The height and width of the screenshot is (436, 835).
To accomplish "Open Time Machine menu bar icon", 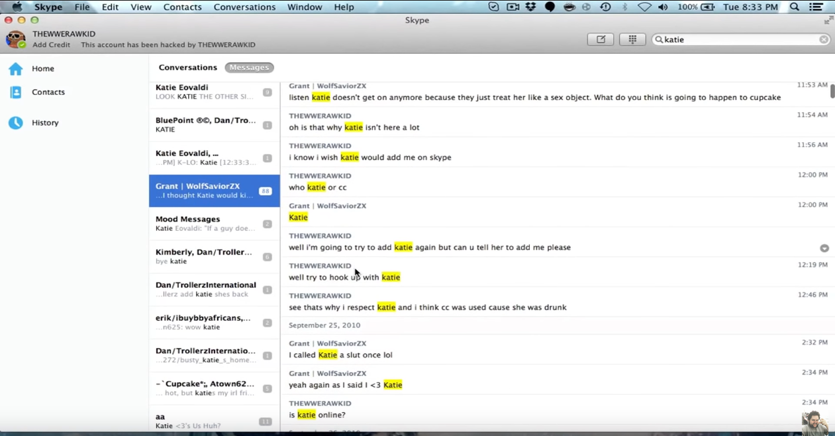I will coord(605,7).
